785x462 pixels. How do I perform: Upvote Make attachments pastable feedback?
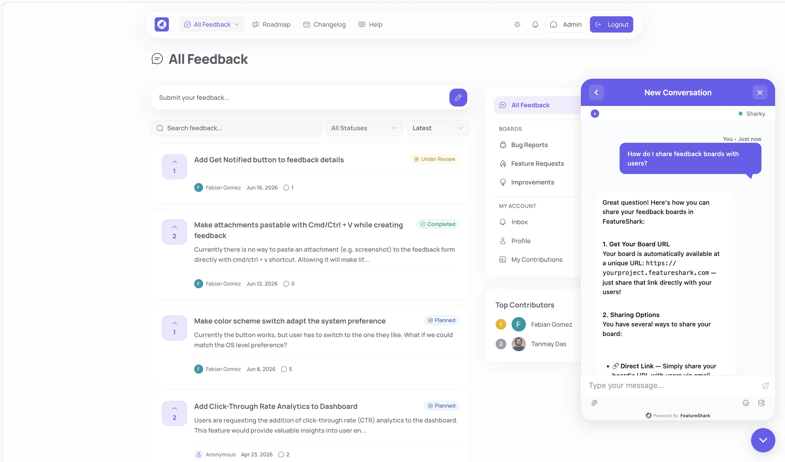tap(174, 232)
